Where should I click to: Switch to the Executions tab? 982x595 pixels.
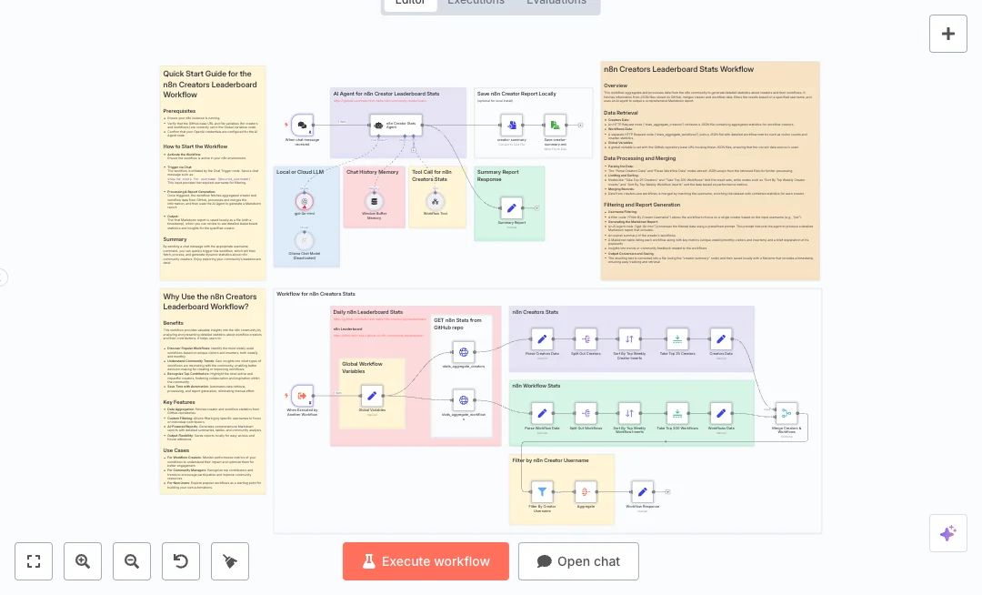click(476, 2)
